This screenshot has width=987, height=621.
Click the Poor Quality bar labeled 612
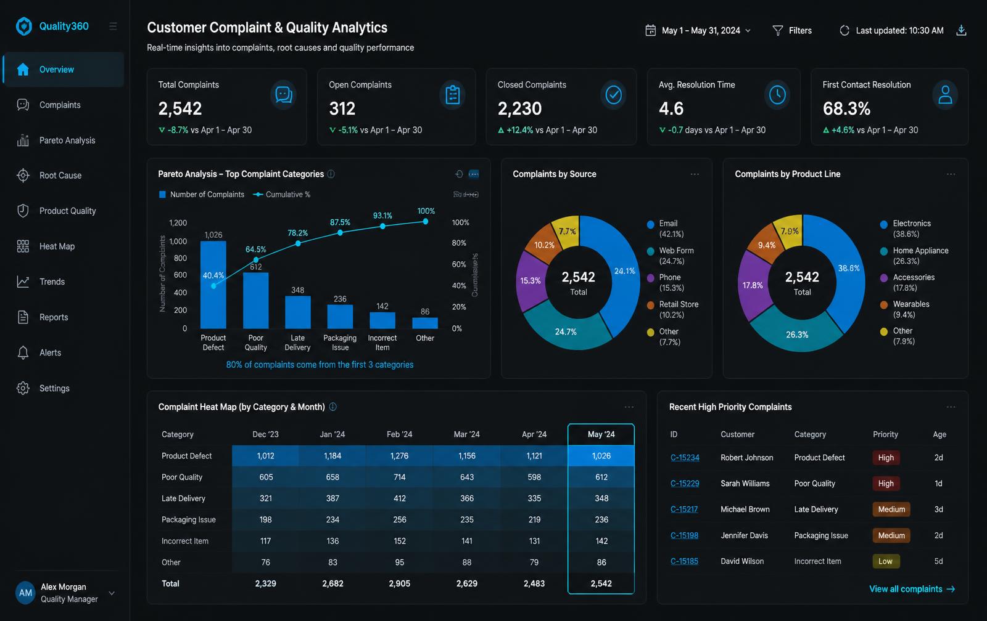coord(255,301)
